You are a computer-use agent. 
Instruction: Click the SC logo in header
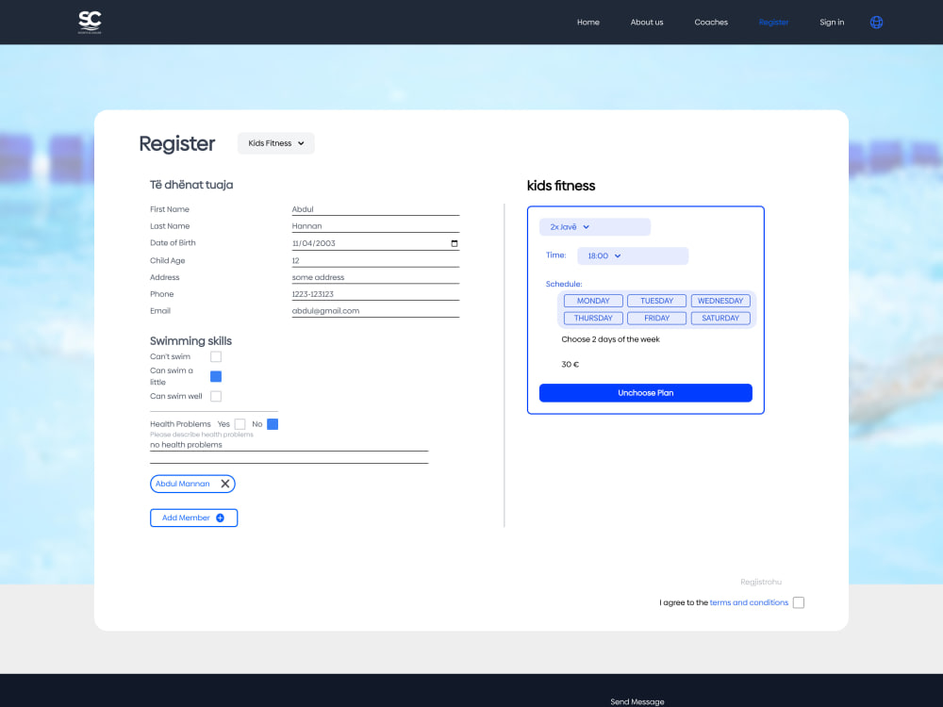[x=90, y=23]
